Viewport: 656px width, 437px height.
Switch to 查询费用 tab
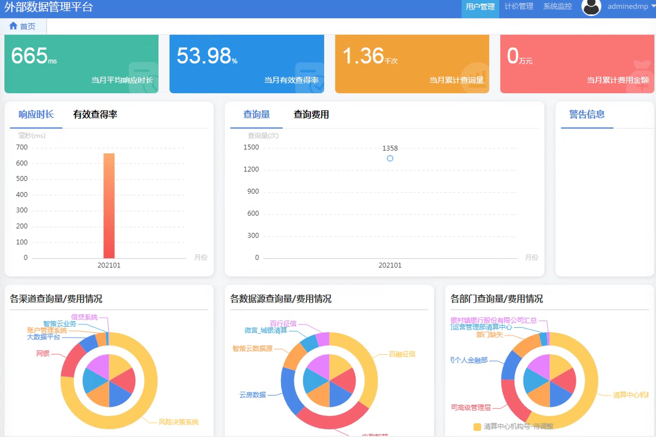click(x=311, y=114)
